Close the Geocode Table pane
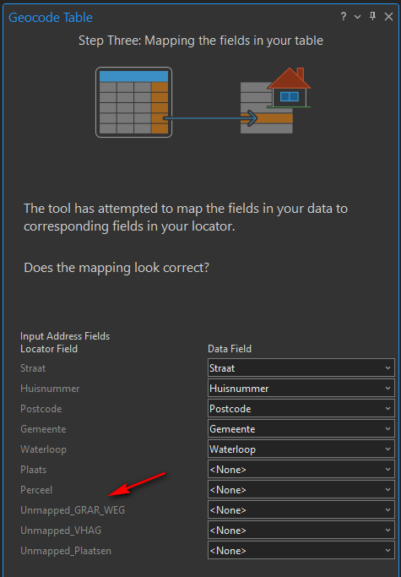401x577 pixels. coord(388,17)
